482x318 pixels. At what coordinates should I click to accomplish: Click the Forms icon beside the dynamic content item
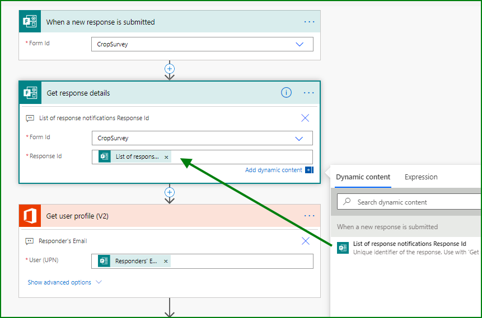pos(343,248)
